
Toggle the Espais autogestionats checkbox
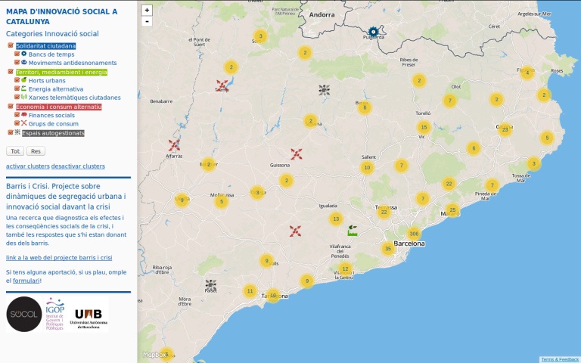(x=11, y=132)
